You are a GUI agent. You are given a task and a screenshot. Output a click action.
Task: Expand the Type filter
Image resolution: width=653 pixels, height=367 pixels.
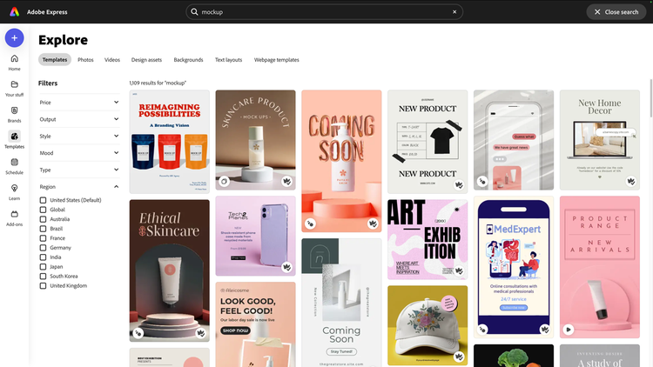click(x=78, y=170)
